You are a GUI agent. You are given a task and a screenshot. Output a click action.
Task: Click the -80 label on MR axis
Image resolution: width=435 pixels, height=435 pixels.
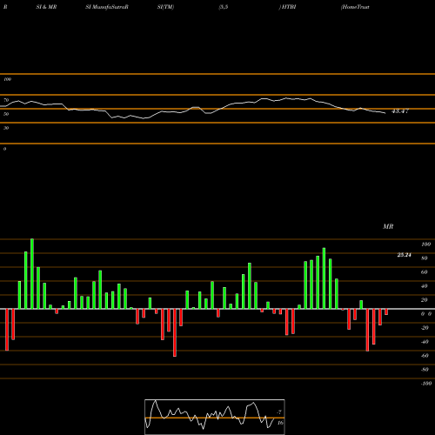pyautogui.click(x=425, y=370)
